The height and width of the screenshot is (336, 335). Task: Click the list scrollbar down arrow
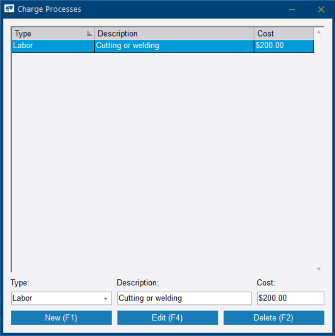pos(319,269)
